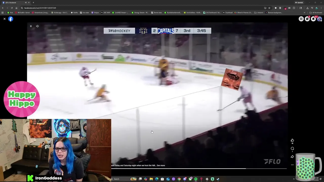Open Messenger chats
The image size is (324, 182).
(x=307, y=19)
